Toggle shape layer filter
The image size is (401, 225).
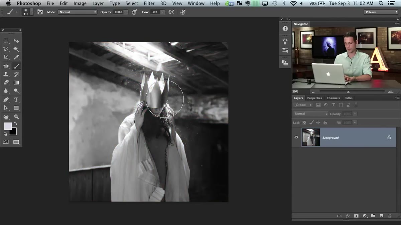coord(341,105)
